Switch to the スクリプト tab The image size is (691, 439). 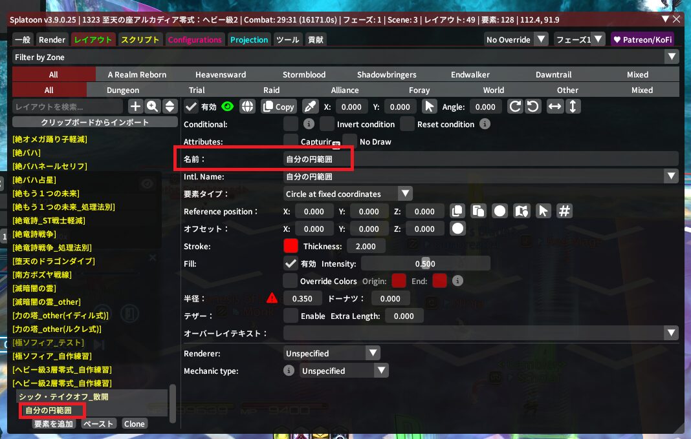140,39
